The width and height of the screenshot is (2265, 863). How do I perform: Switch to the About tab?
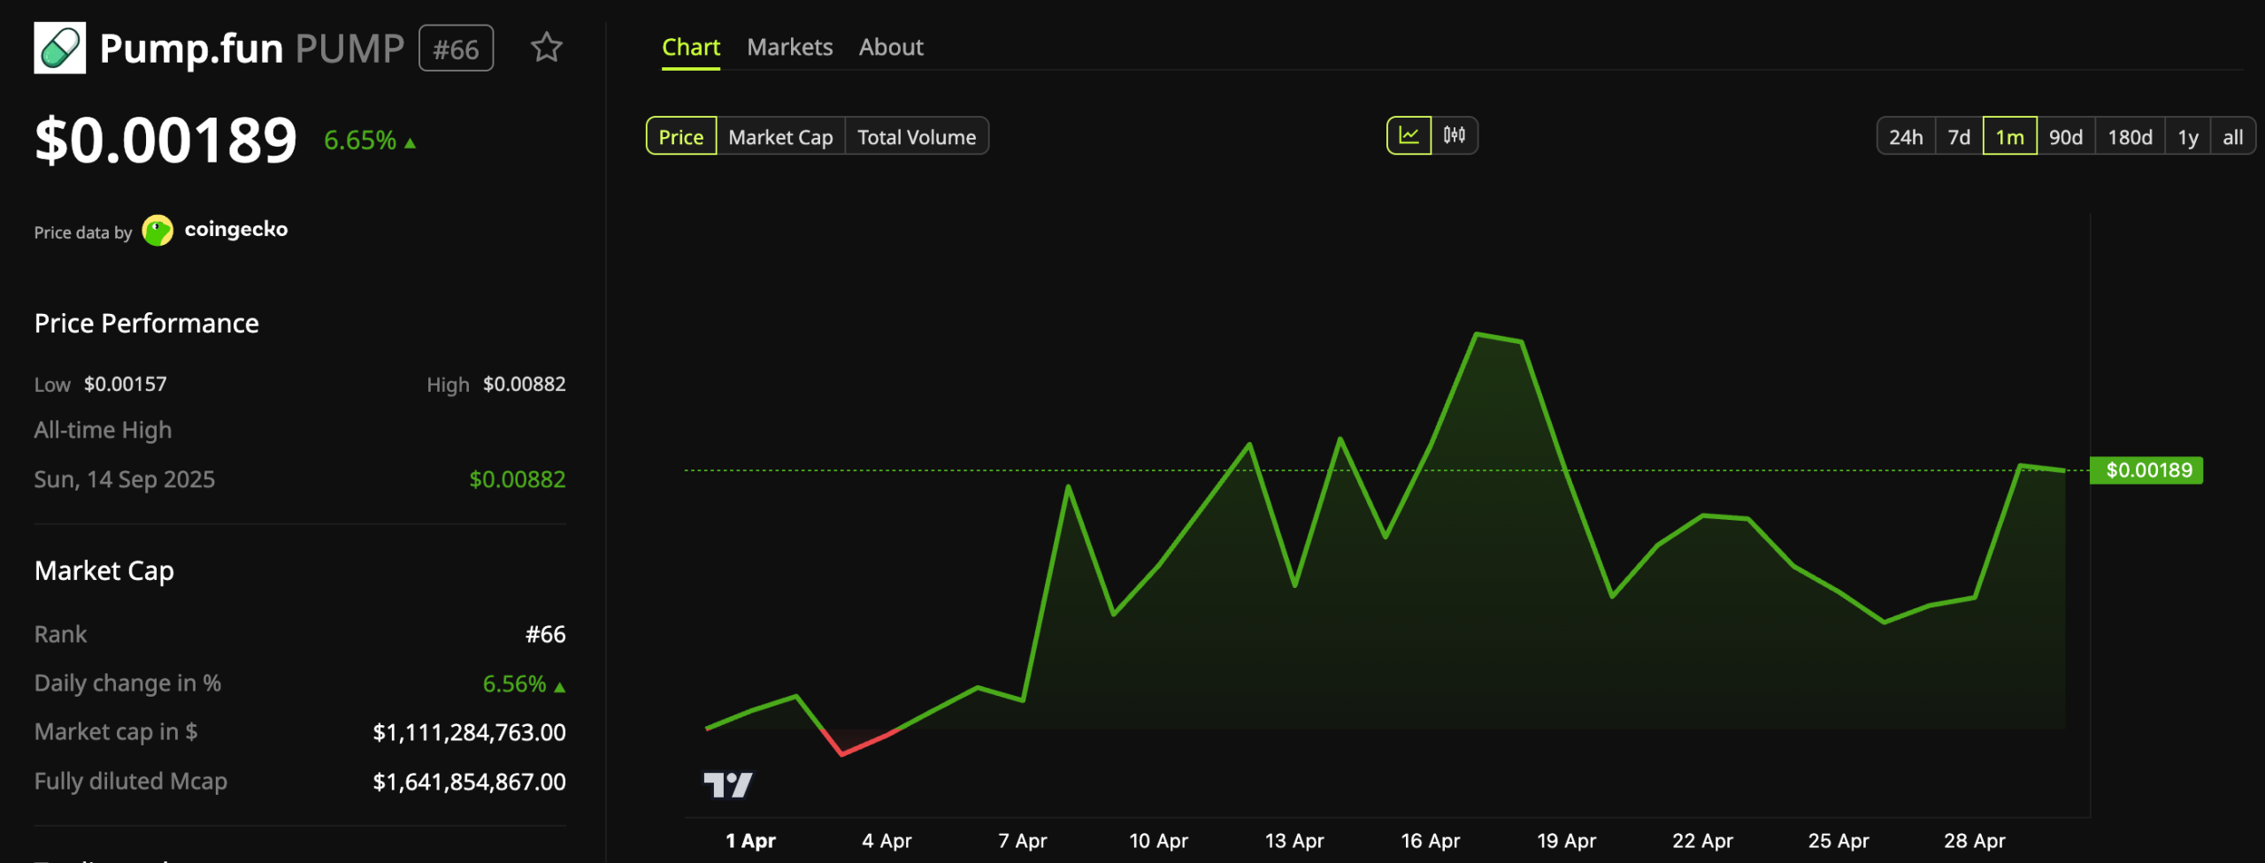coord(890,47)
